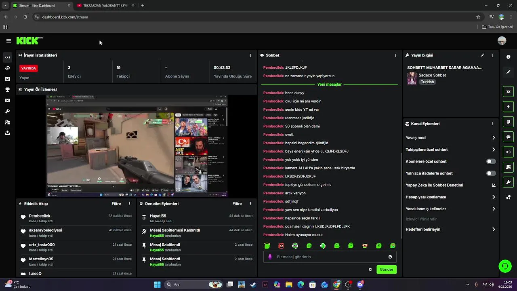Viewport: 517px width, 291px height.
Task: Open Yayın İstatistikleri three-dot menu
Action: pos(250,55)
